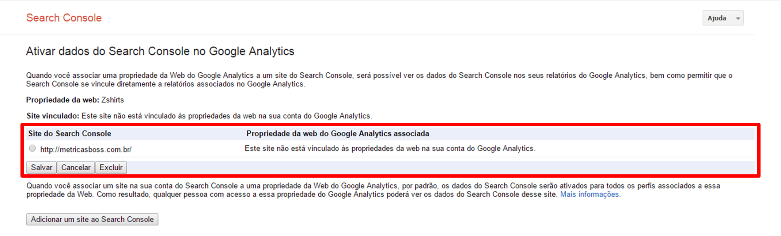Click the http://metricasboss.com.br/ site label

click(x=86, y=150)
